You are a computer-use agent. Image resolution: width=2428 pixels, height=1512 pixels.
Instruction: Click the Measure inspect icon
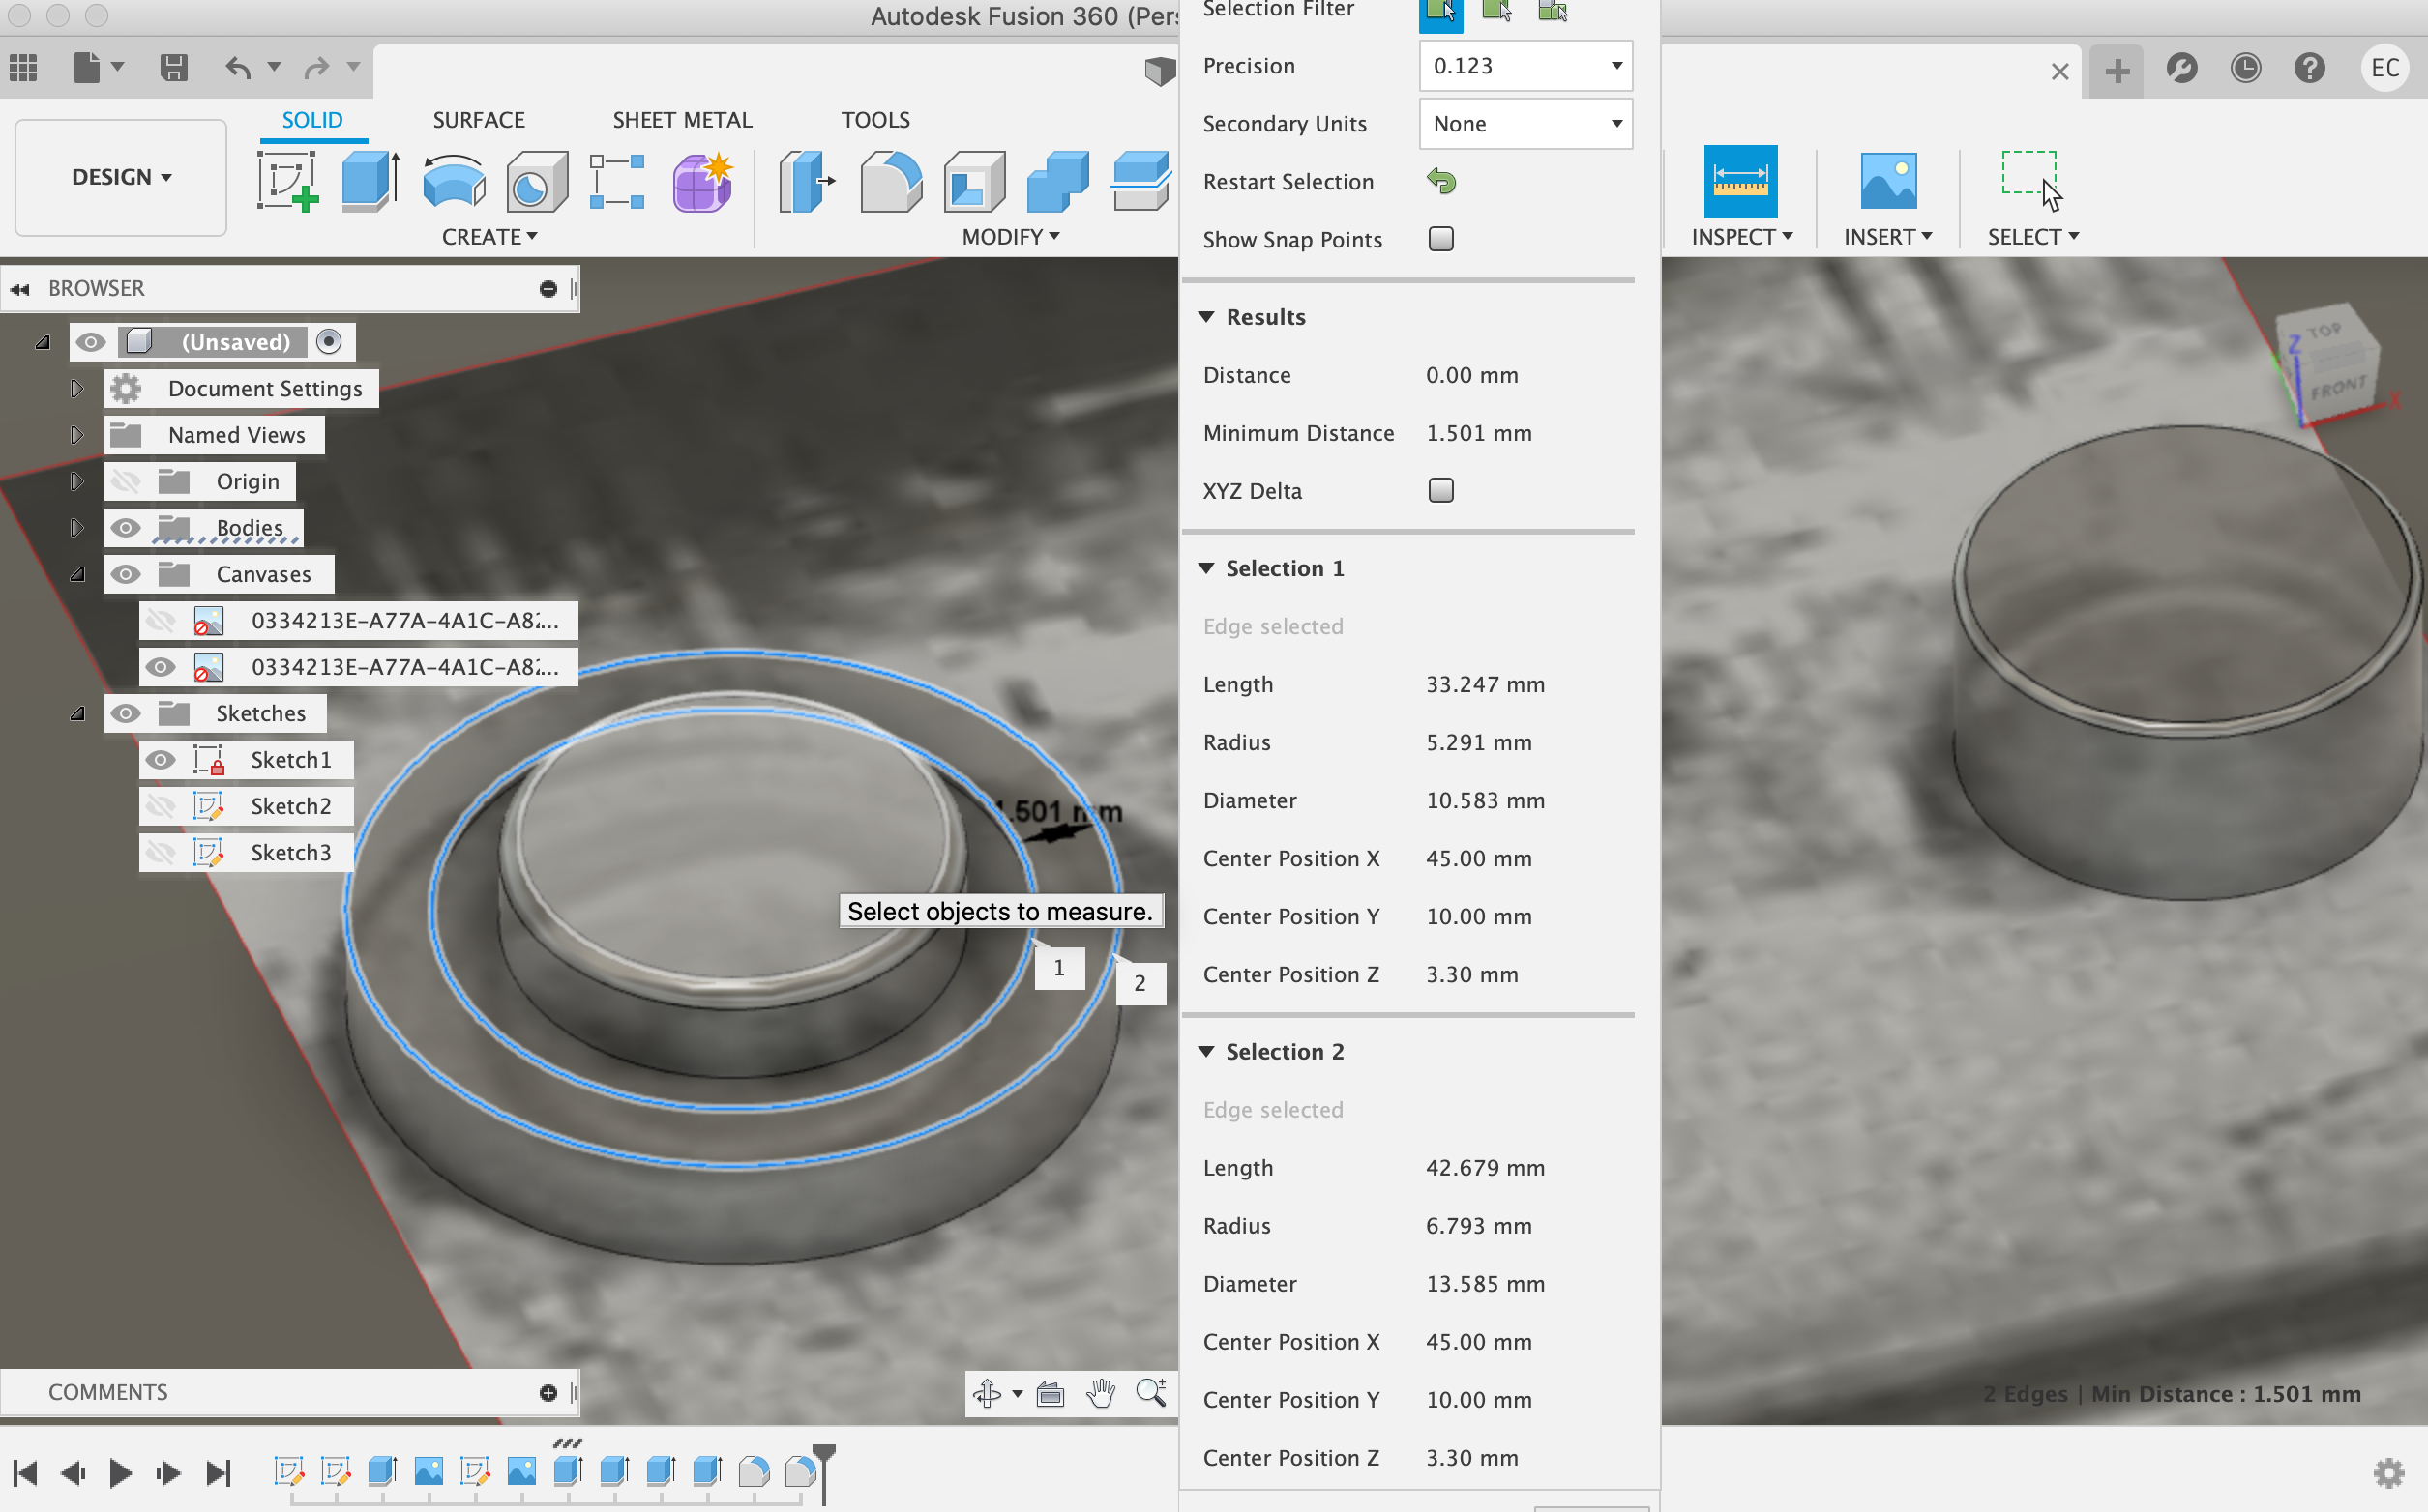click(x=1741, y=181)
